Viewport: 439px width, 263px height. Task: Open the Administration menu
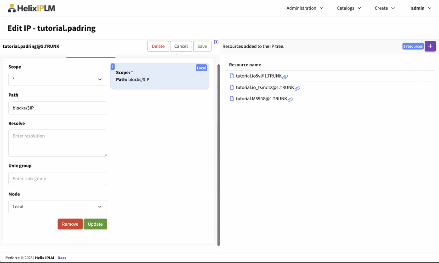[x=305, y=8]
